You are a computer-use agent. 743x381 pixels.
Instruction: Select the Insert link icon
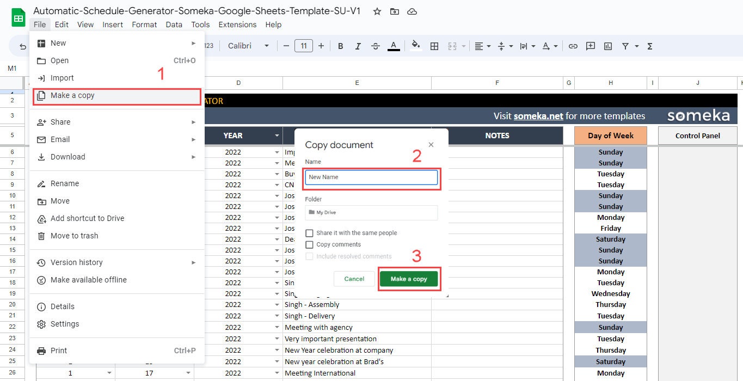[x=573, y=46]
